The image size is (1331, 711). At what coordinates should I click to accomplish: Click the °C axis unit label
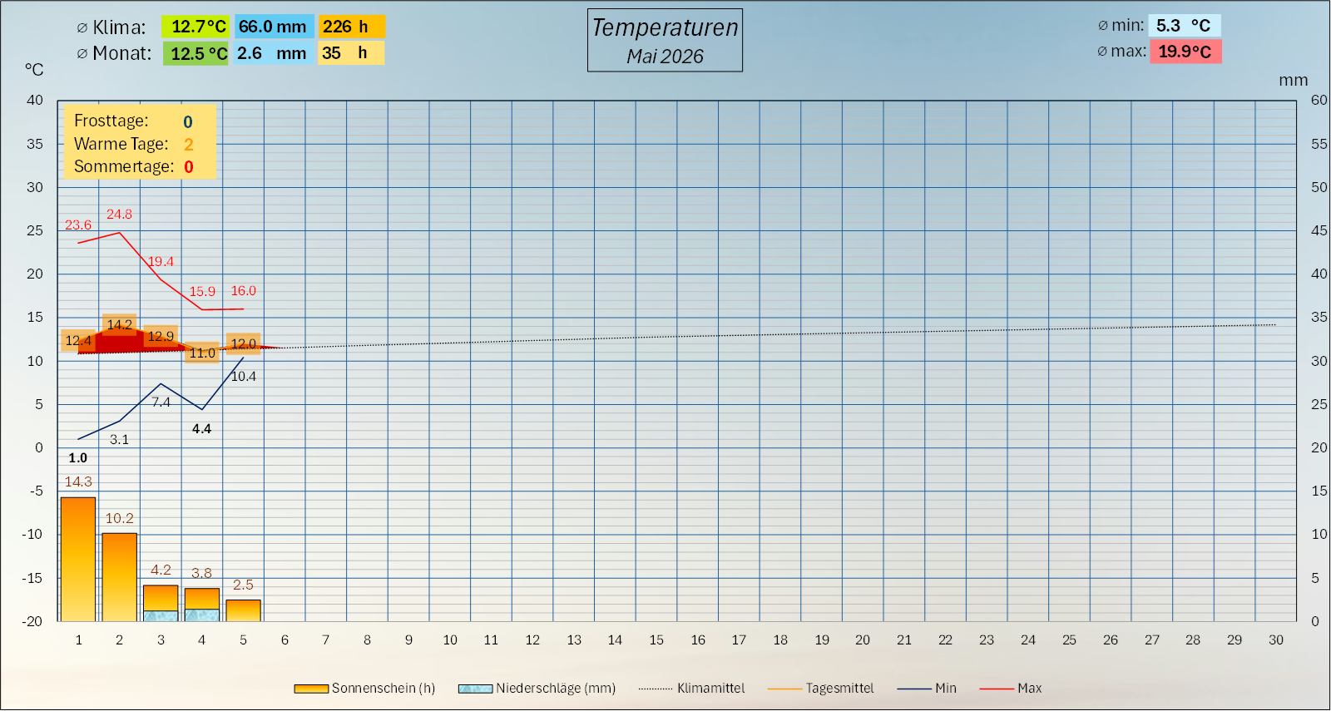(34, 70)
